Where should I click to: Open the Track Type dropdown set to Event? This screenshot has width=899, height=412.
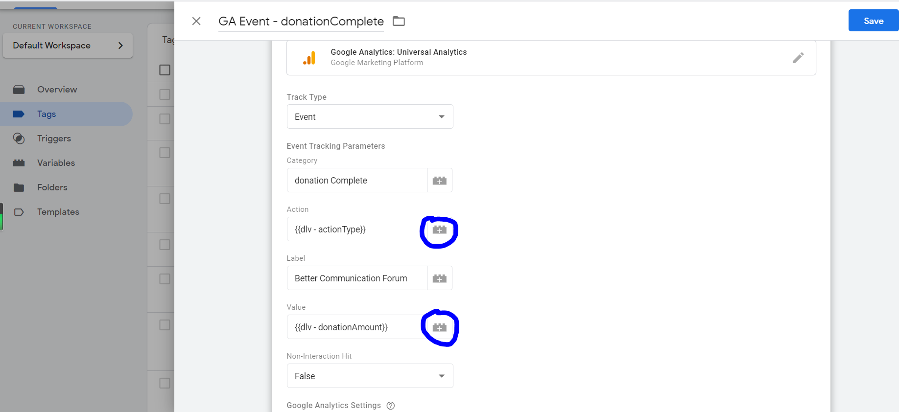click(x=370, y=116)
